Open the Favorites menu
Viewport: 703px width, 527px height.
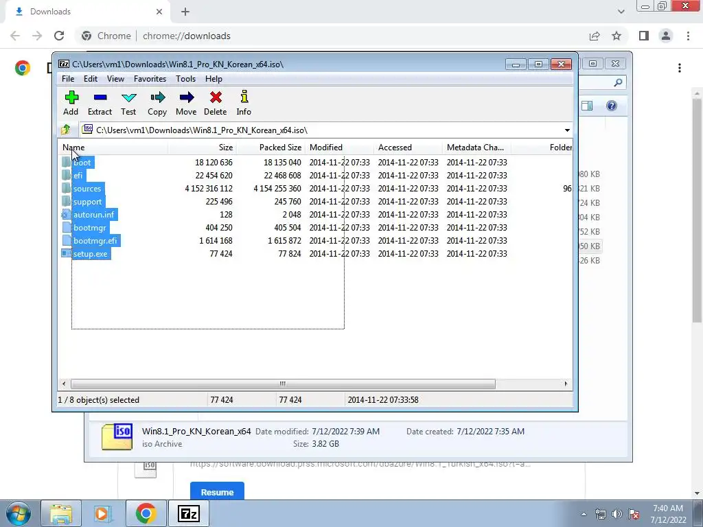click(x=150, y=79)
